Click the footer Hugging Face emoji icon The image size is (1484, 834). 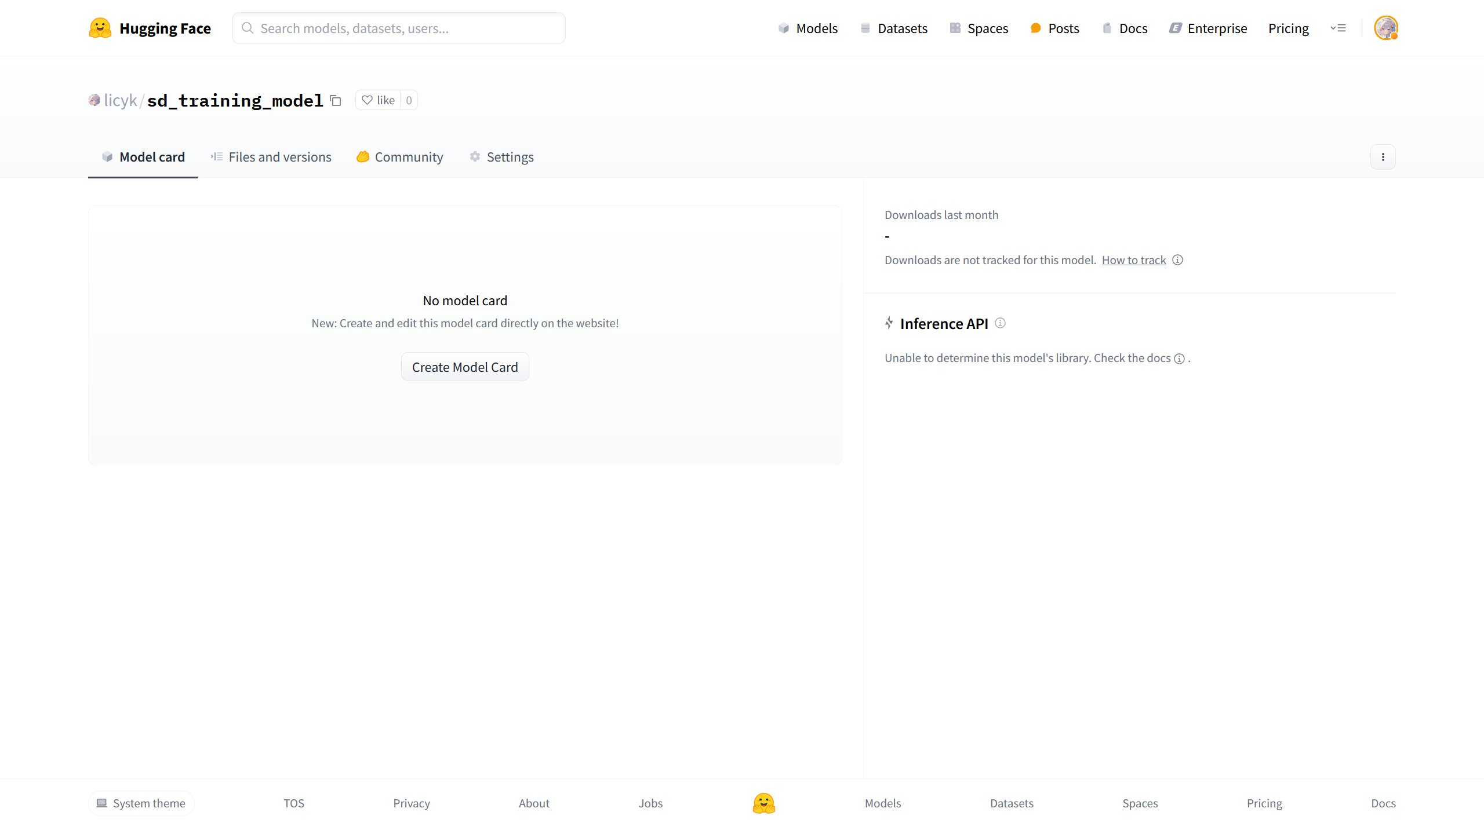pos(763,803)
